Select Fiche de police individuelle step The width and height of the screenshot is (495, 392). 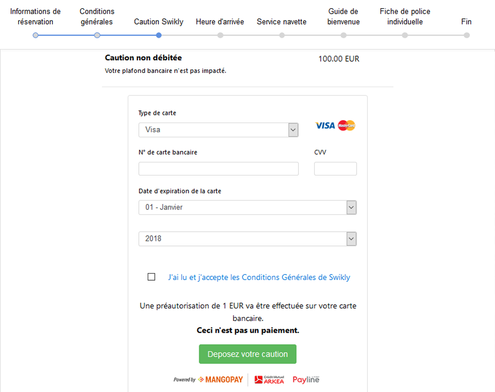point(405,35)
